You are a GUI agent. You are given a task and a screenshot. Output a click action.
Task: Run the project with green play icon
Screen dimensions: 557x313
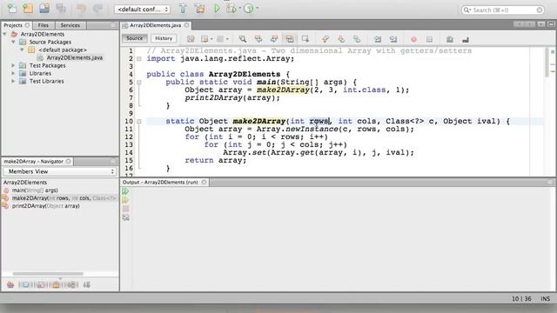pos(217,8)
